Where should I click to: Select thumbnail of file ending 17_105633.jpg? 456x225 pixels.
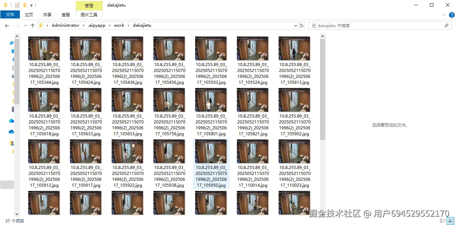[86, 100]
